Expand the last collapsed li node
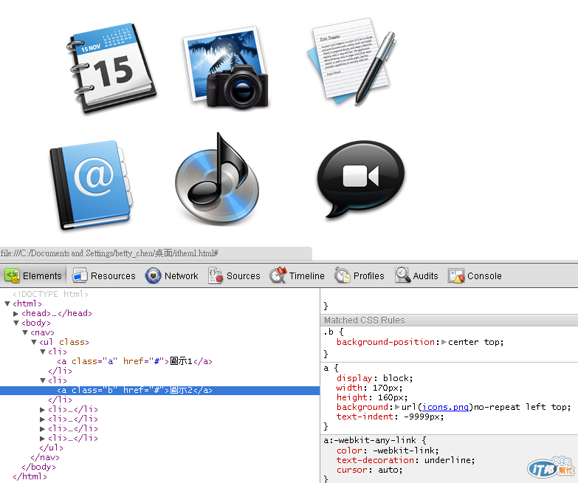This screenshot has width=578, height=483. pyautogui.click(x=42, y=438)
